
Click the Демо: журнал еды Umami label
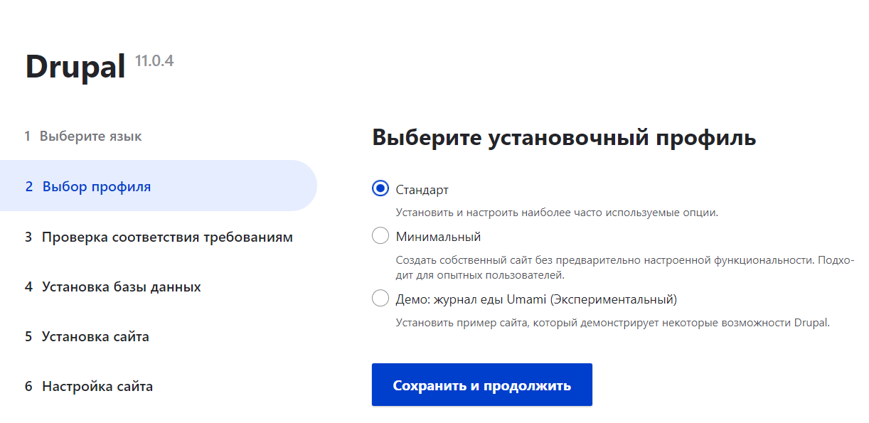pos(536,299)
